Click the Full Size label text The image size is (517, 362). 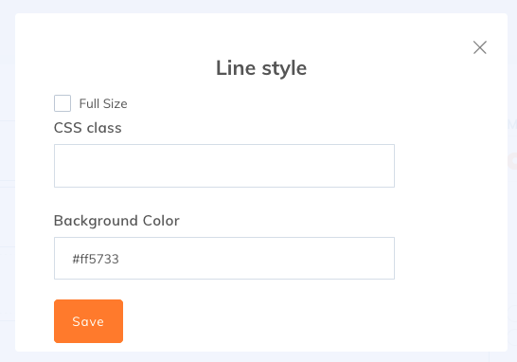tap(103, 103)
